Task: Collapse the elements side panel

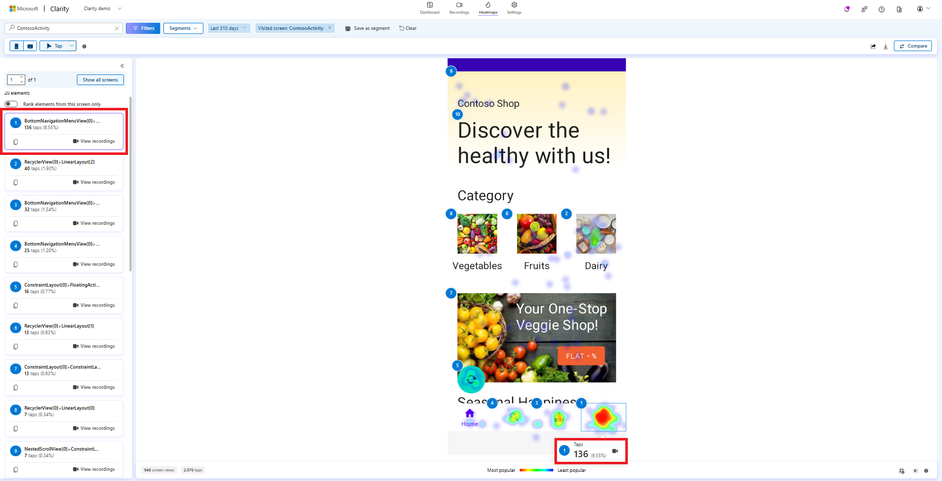Action: tap(122, 66)
